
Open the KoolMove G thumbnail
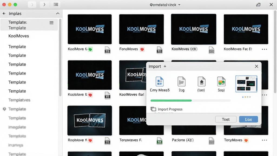tap(90, 29)
